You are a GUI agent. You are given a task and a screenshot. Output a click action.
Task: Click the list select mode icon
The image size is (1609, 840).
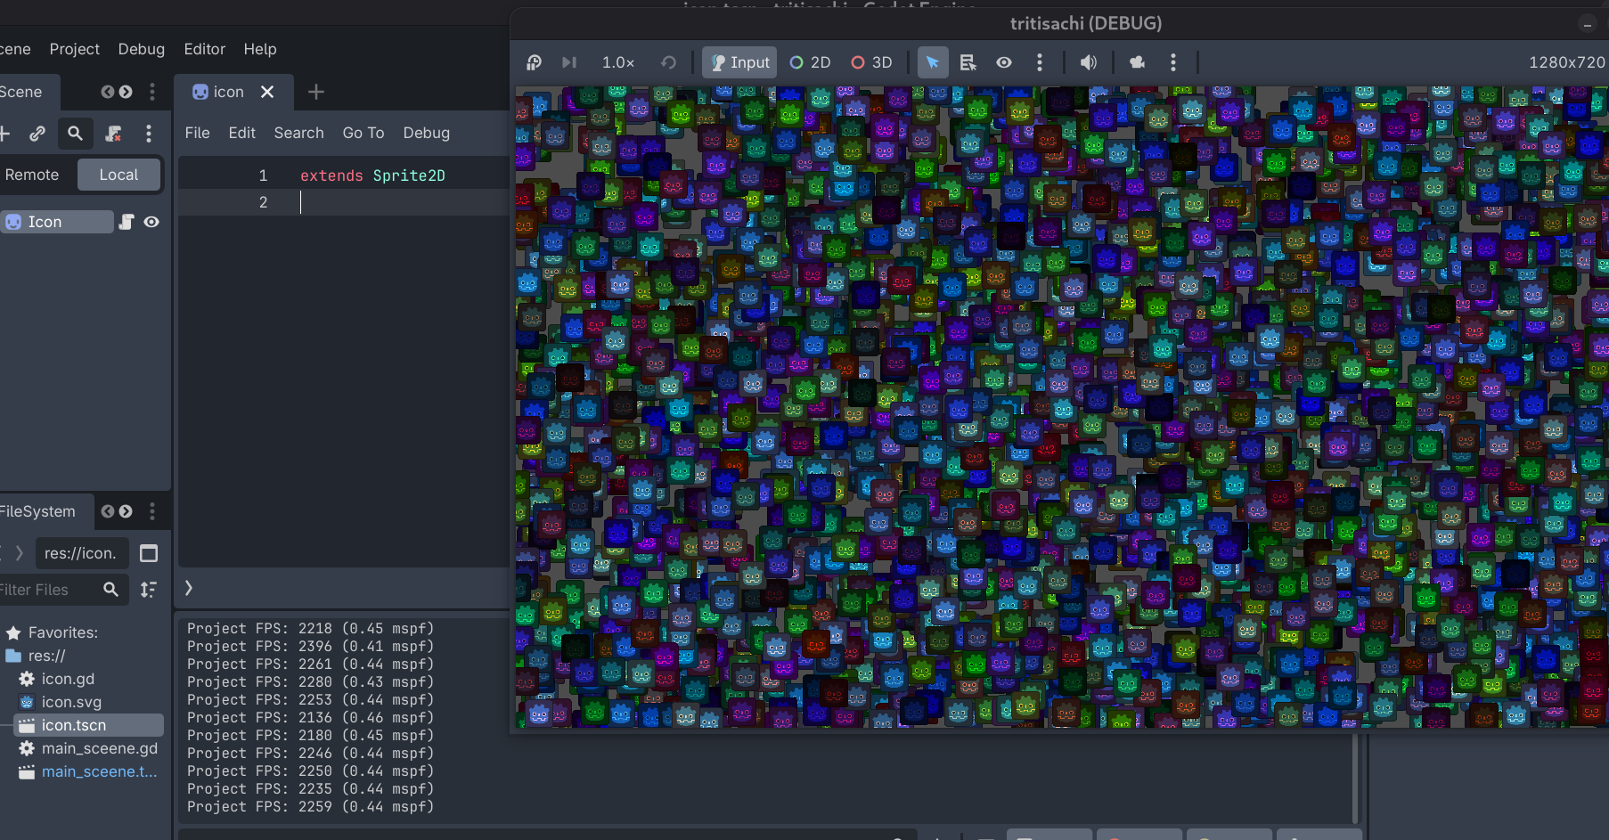(x=968, y=62)
